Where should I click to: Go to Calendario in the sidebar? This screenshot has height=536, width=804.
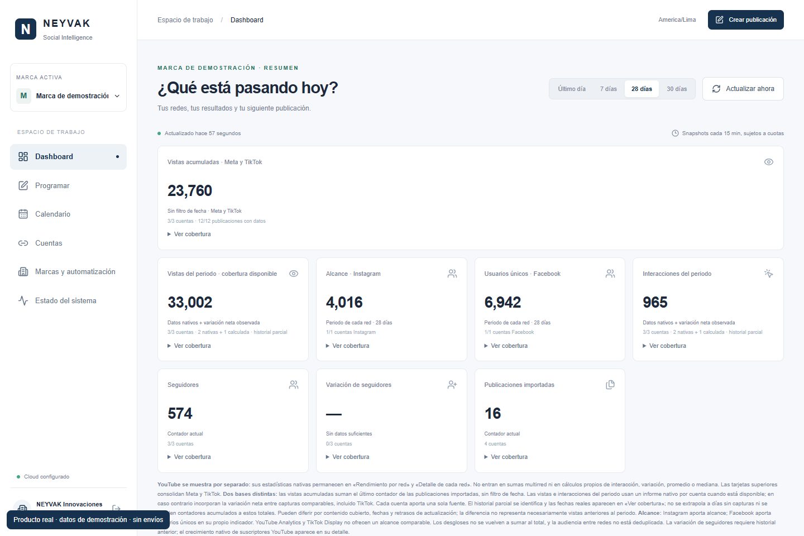(x=68, y=214)
